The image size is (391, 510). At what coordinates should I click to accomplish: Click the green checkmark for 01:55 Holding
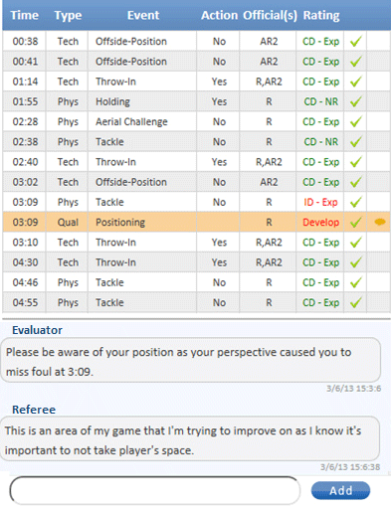click(x=355, y=101)
